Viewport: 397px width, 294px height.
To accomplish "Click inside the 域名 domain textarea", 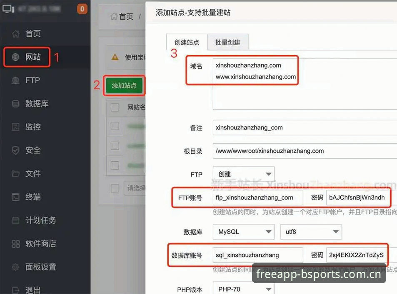I will pyautogui.click(x=305, y=84).
